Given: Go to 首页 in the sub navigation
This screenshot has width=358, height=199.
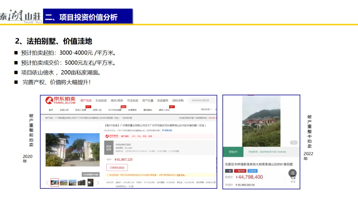Looking at the screenshot, I should [51, 110].
